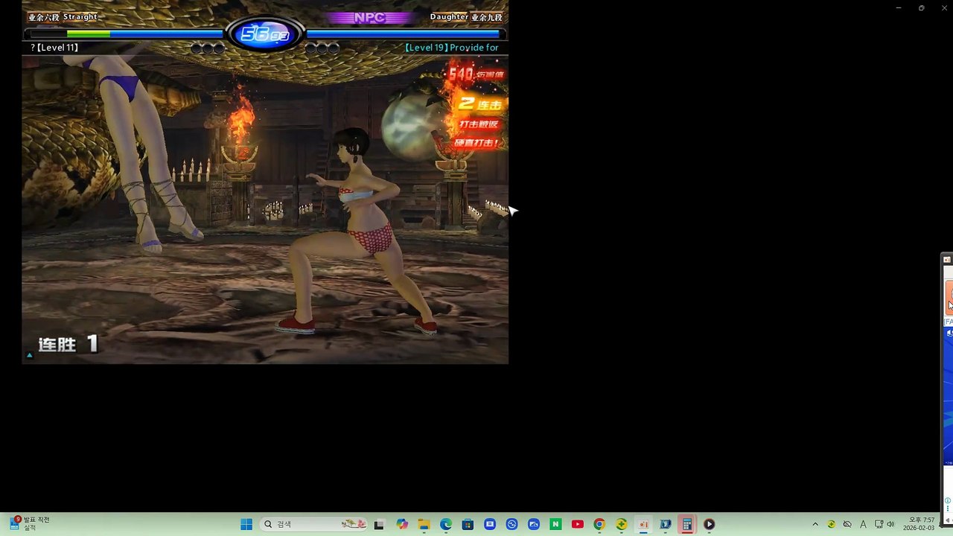Click the Daughter opponent name
The width and height of the screenshot is (953, 536).
(449, 16)
